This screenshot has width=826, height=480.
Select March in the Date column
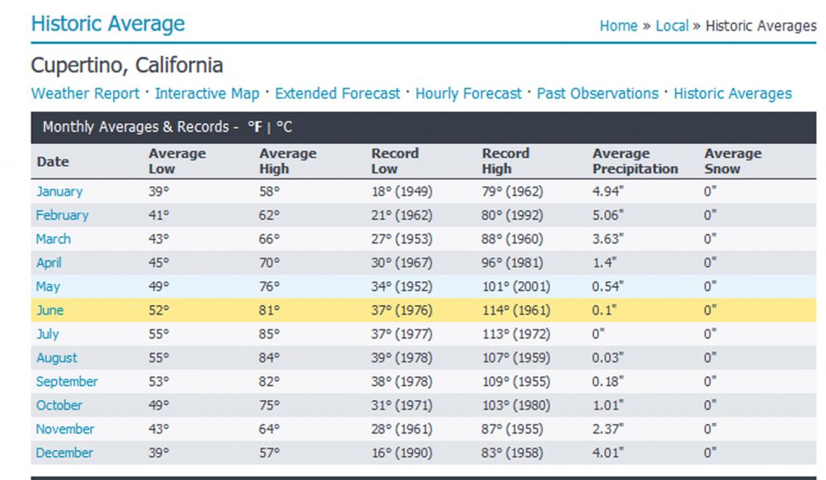pyautogui.click(x=53, y=239)
